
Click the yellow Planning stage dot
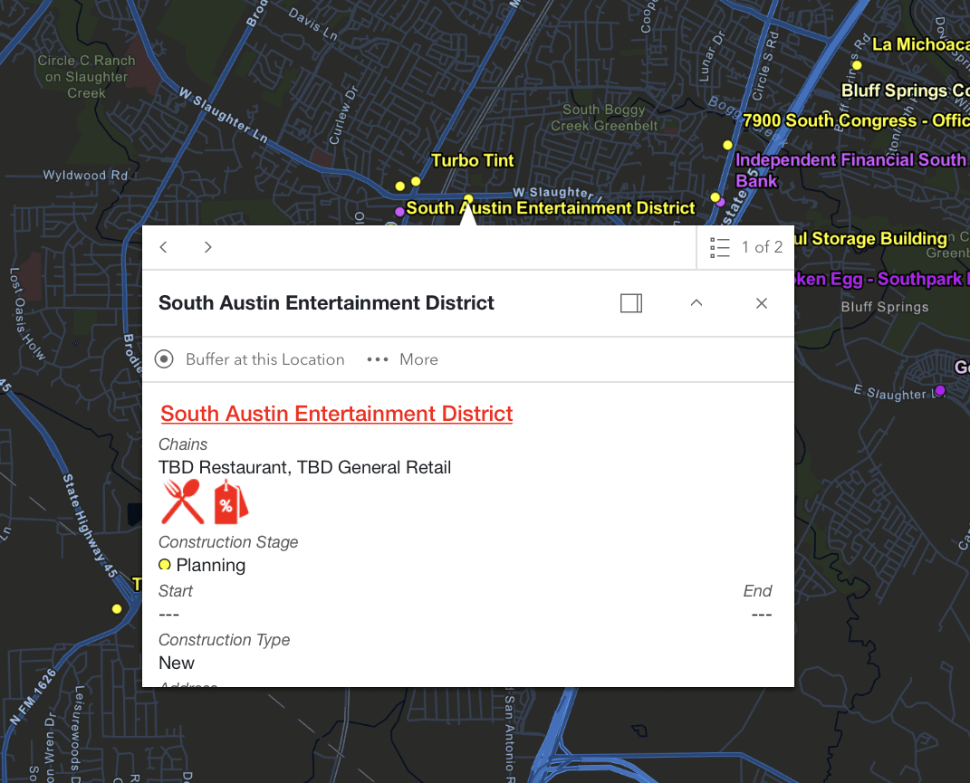coord(165,565)
